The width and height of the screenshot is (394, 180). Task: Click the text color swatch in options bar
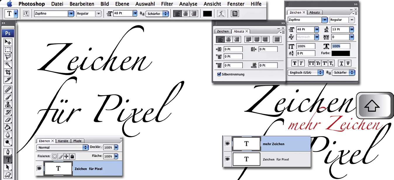pos(207,14)
